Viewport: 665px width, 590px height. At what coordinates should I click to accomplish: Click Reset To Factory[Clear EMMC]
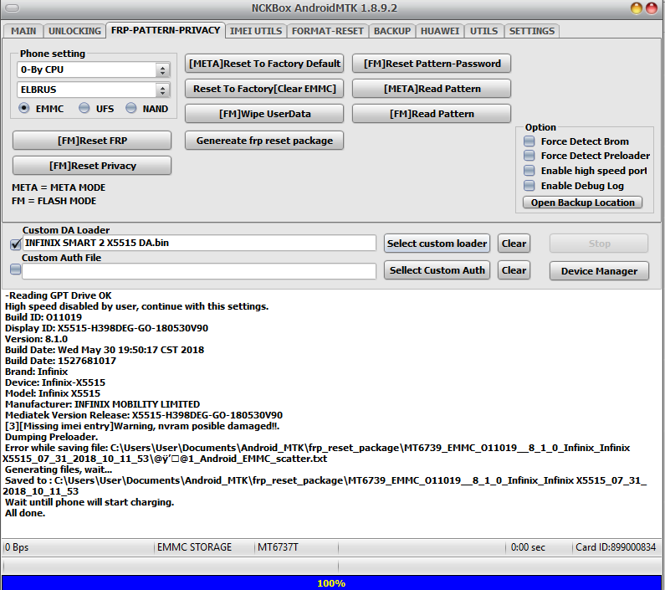(264, 89)
